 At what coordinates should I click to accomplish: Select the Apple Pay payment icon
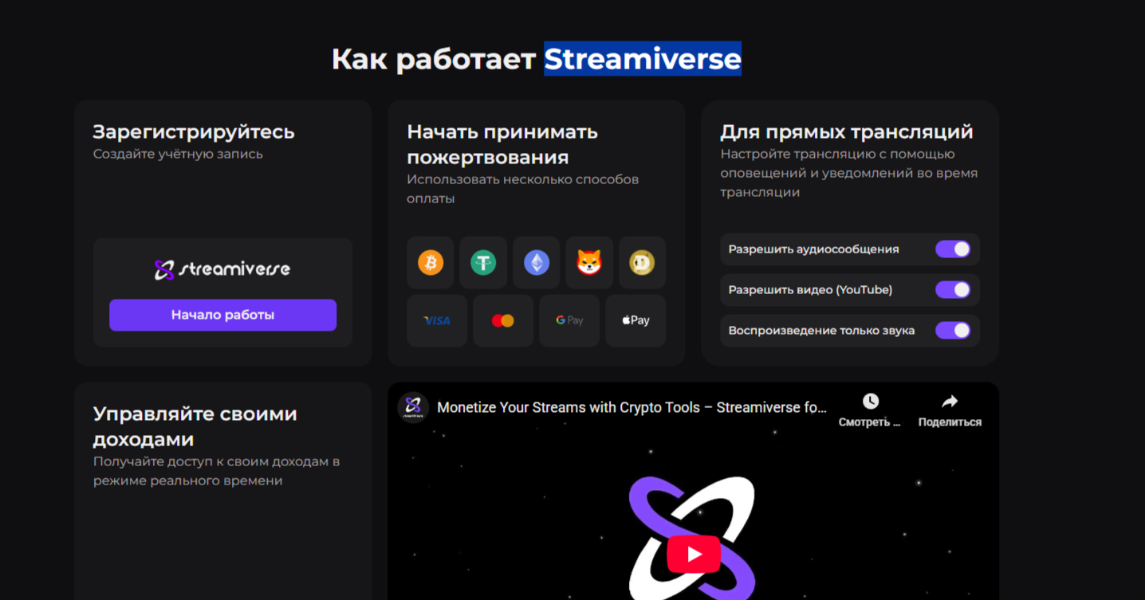pyautogui.click(x=635, y=320)
